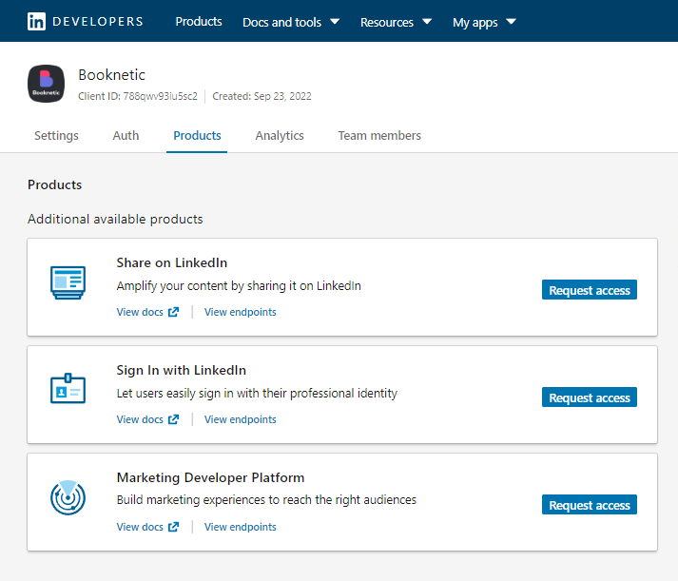
Task: Request access for Share on LinkedIn
Action: [589, 290]
